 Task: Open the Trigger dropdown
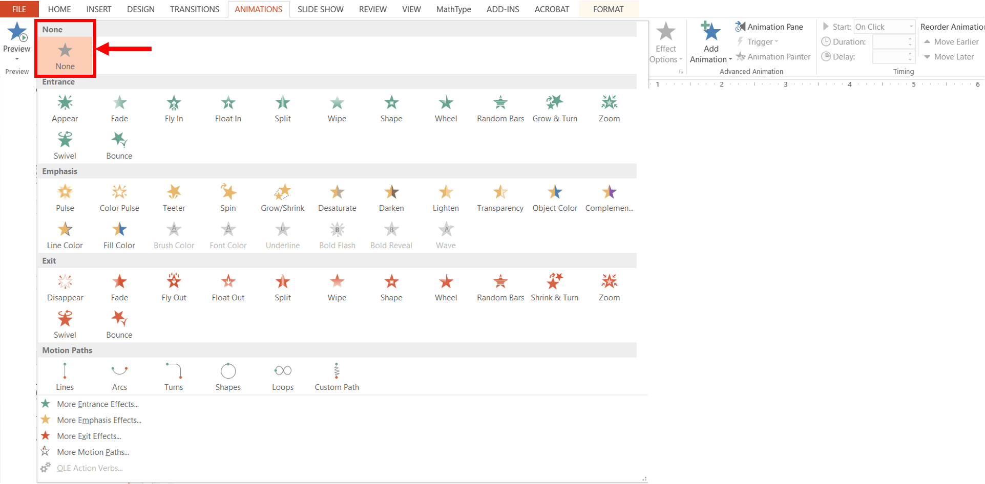(758, 42)
